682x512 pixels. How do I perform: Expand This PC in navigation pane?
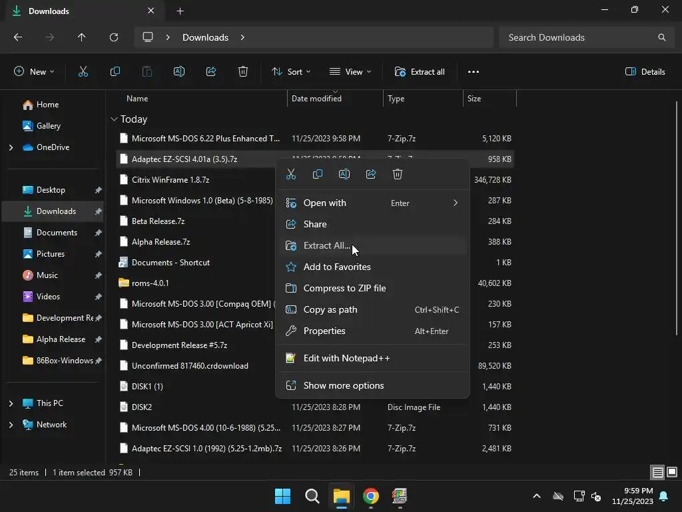pos(11,403)
